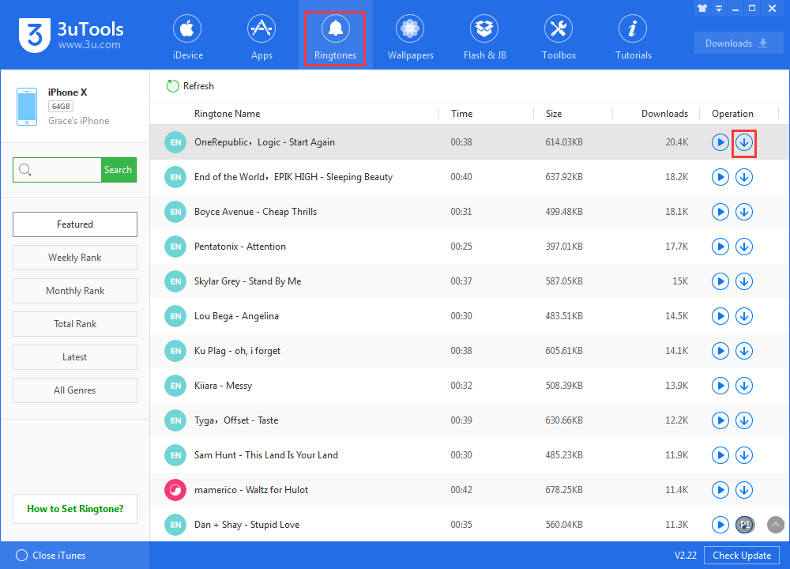Viewport: 790px width, 569px height.
Task: Play Lou Bega Angelina ringtone
Action: [x=720, y=316]
